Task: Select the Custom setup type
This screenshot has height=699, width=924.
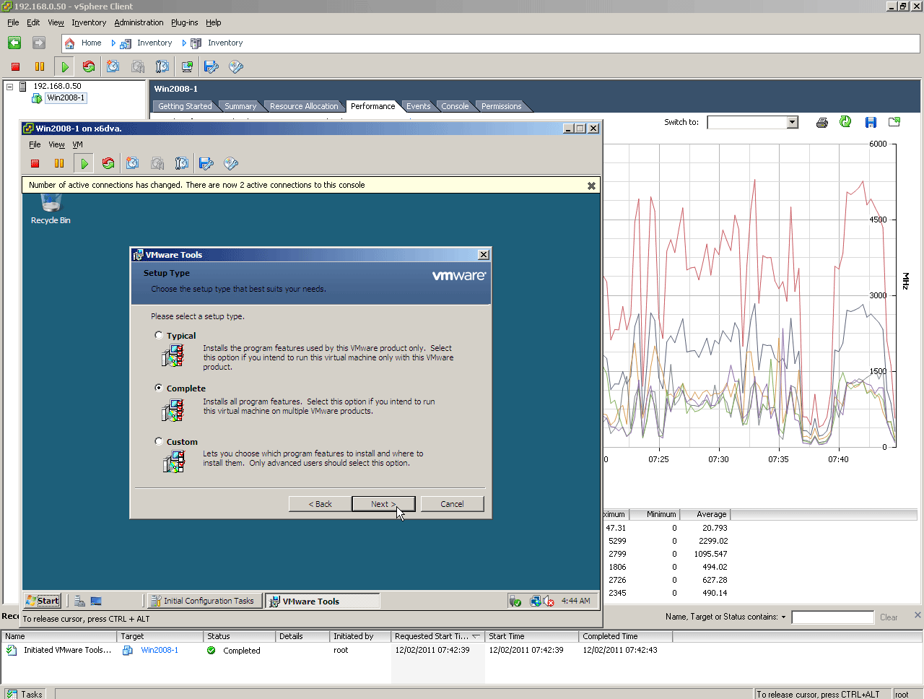Action: (x=159, y=441)
